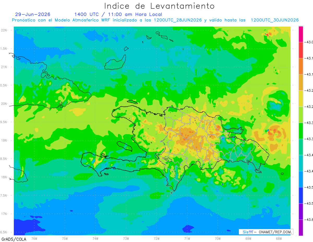This screenshot has height=242, width=313.
Task: Click the -43.6 legend value label
Action: [x=309, y=220]
